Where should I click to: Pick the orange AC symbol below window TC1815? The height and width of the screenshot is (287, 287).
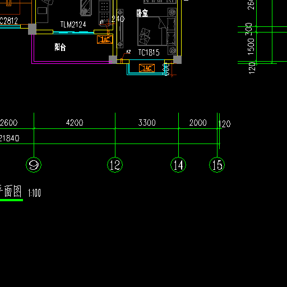coord(147,68)
